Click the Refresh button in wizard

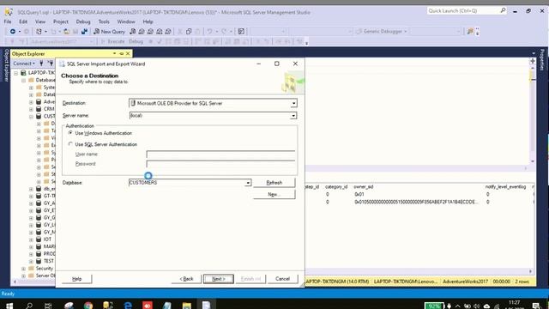(274, 183)
